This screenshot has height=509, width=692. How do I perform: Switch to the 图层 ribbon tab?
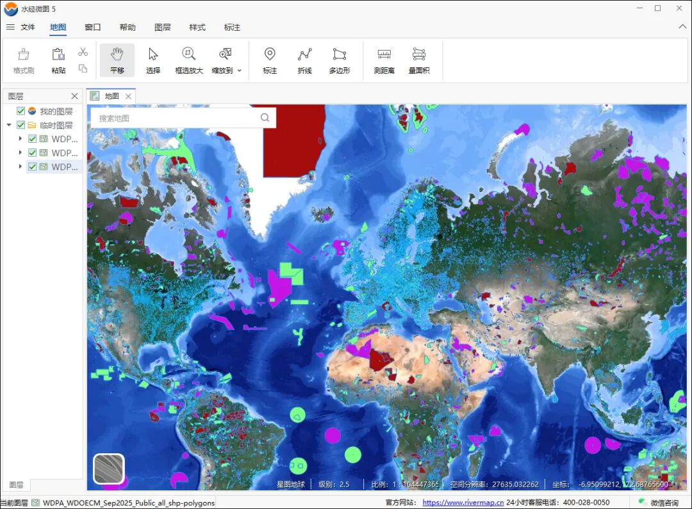click(x=163, y=28)
